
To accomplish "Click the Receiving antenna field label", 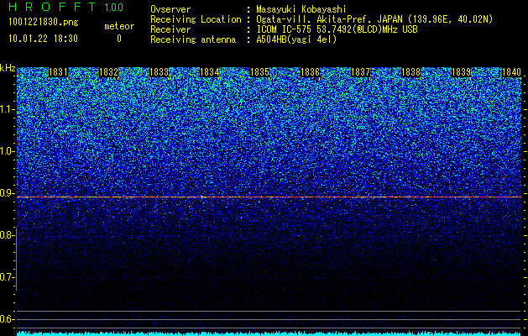I will [193, 39].
